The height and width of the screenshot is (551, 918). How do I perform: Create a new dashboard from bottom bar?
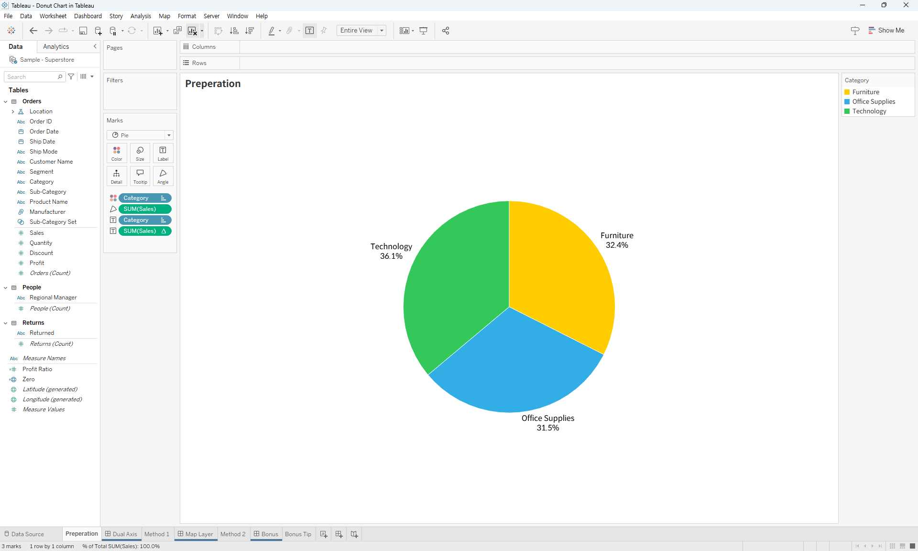coord(339,534)
